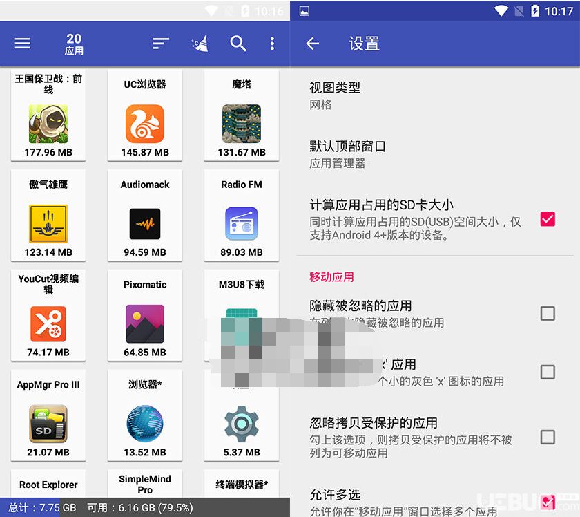Image resolution: width=580 pixels, height=517 pixels.
Task: Tap the battery icon beside 10:17
Action: 535,11
